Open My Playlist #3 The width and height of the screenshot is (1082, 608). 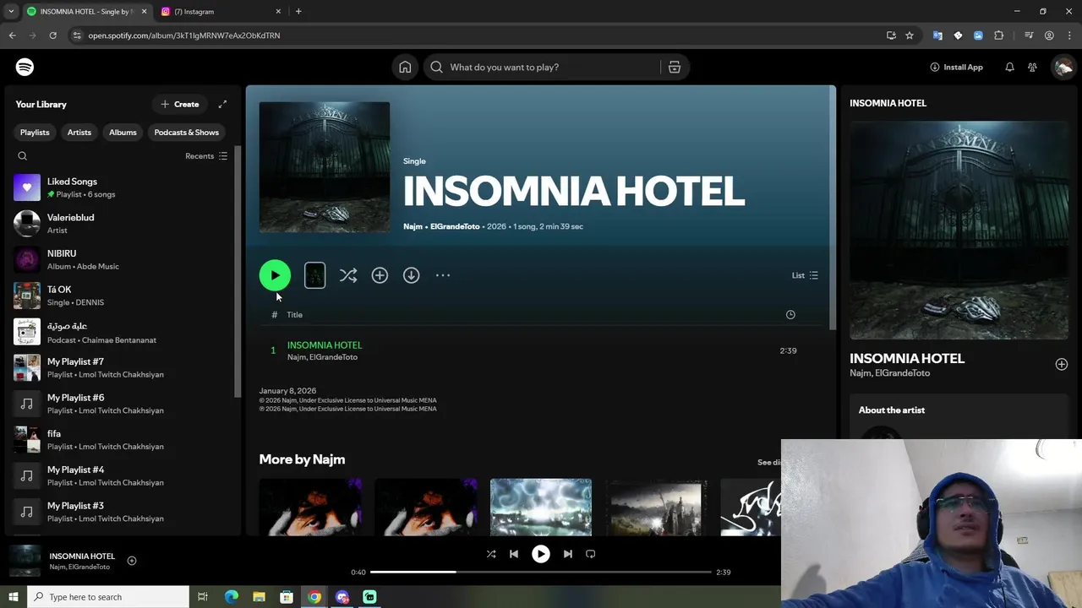click(122, 512)
